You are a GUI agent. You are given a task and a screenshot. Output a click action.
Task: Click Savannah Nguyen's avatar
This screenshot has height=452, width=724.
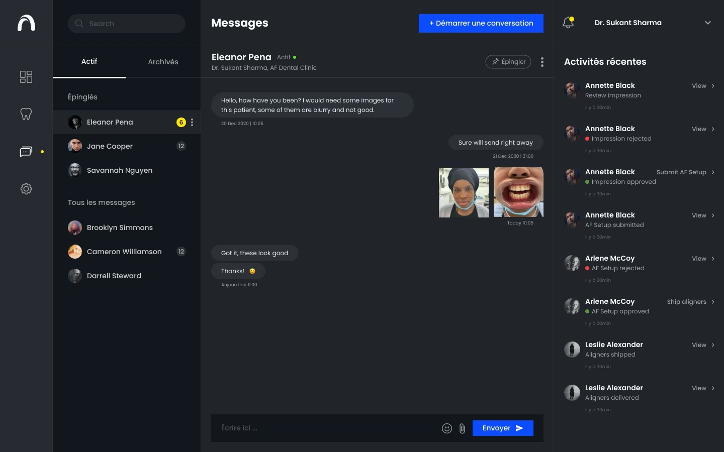pos(75,170)
